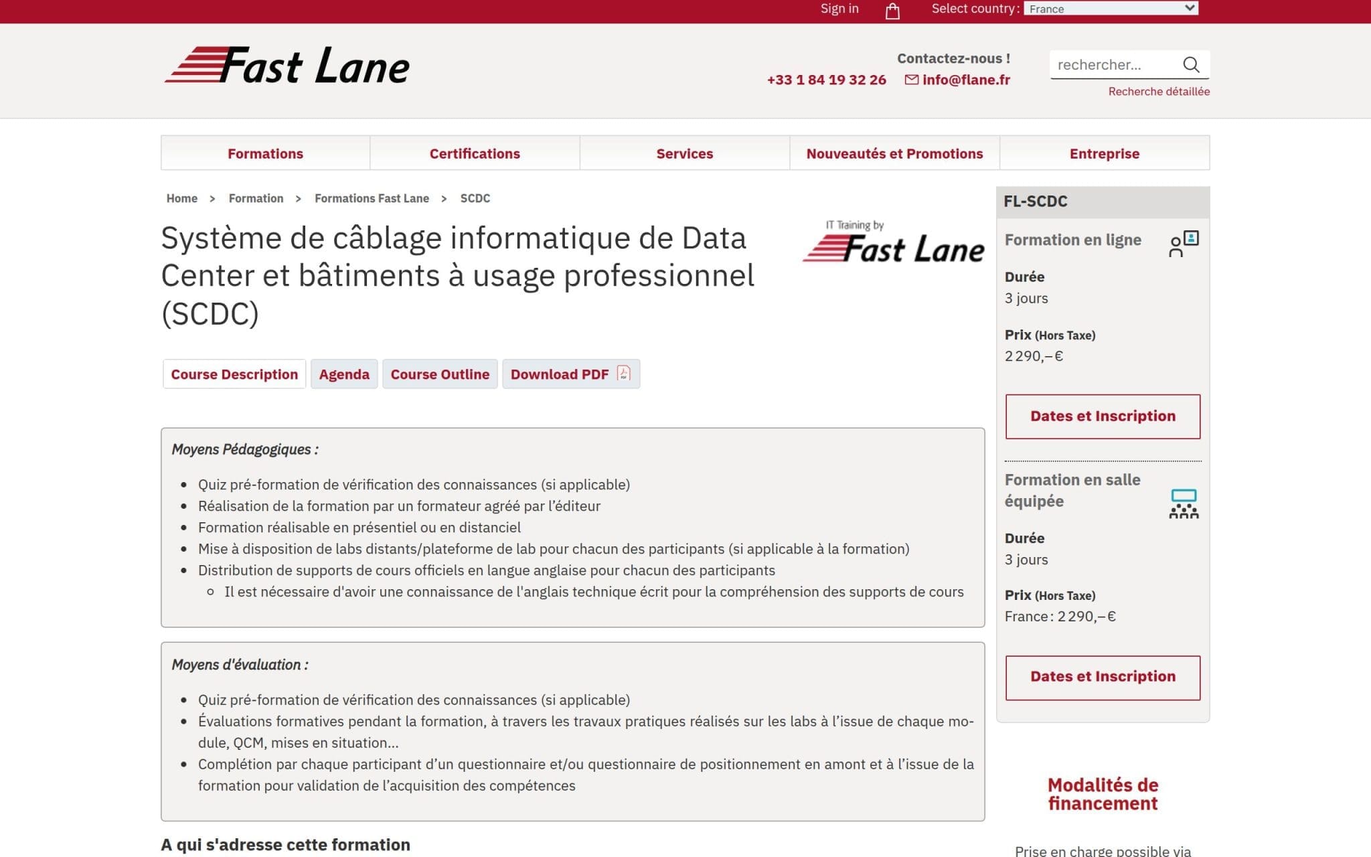Open the Select country dropdown
This screenshot has height=857, width=1371.
click(x=1111, y=9)
